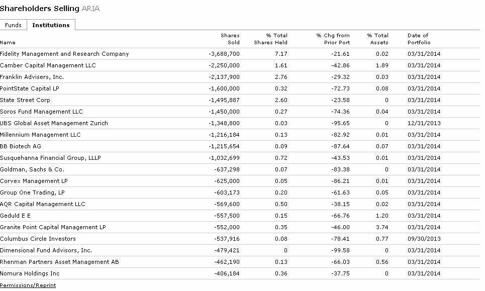Image resolution: width=485 pixels, height=291 pixels.
Task: Select the Nomura Holdings Inc row
Action: pos(29,273)
